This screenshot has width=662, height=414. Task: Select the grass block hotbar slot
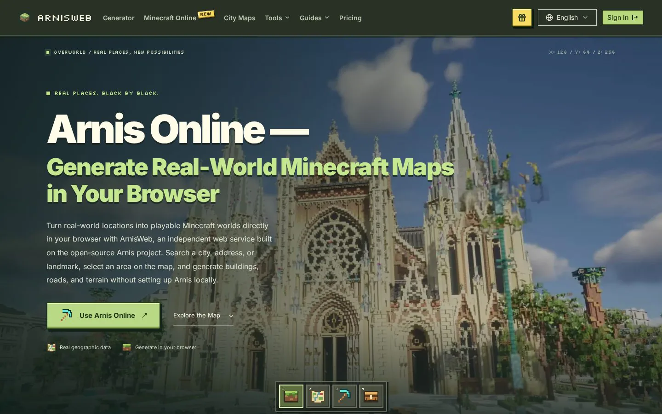pyautogui.click(x=291, y=396)
